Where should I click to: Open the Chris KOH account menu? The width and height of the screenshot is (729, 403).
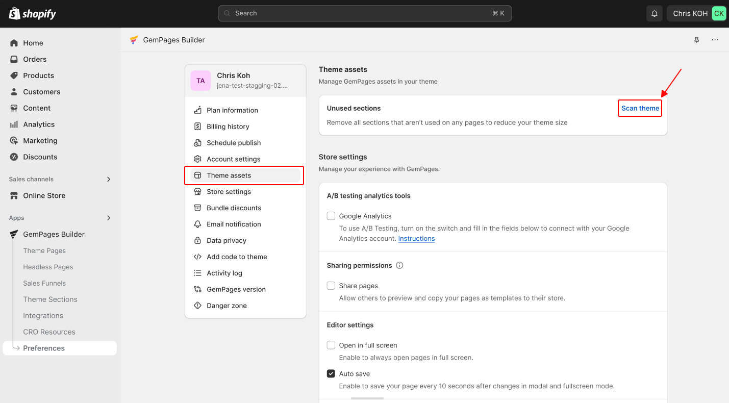[x=696, y=14]
